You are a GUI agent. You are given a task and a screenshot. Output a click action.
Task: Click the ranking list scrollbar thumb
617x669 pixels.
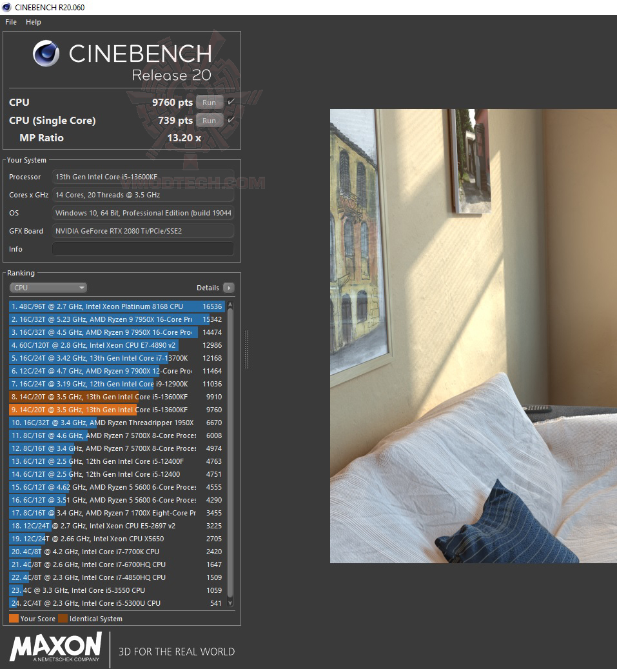230,452
